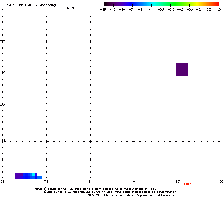Click the purple swath cells at the bottom left
Screen dimensions: 224x197
coord(19,176)
